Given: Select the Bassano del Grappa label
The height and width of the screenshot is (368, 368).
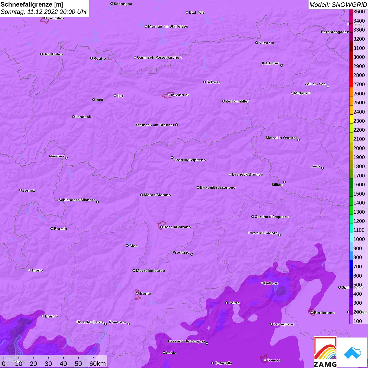Looking at the screenshot, I should tap(186, 341).
